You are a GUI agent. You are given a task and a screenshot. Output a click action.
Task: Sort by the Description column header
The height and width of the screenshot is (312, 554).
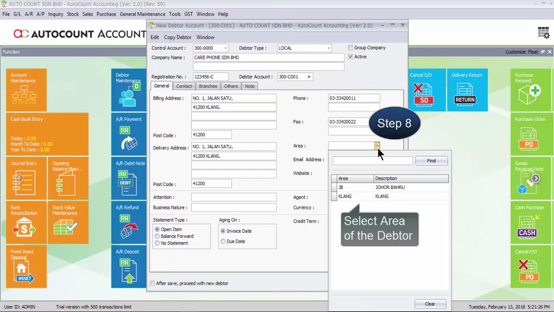[x=411, y=179]
